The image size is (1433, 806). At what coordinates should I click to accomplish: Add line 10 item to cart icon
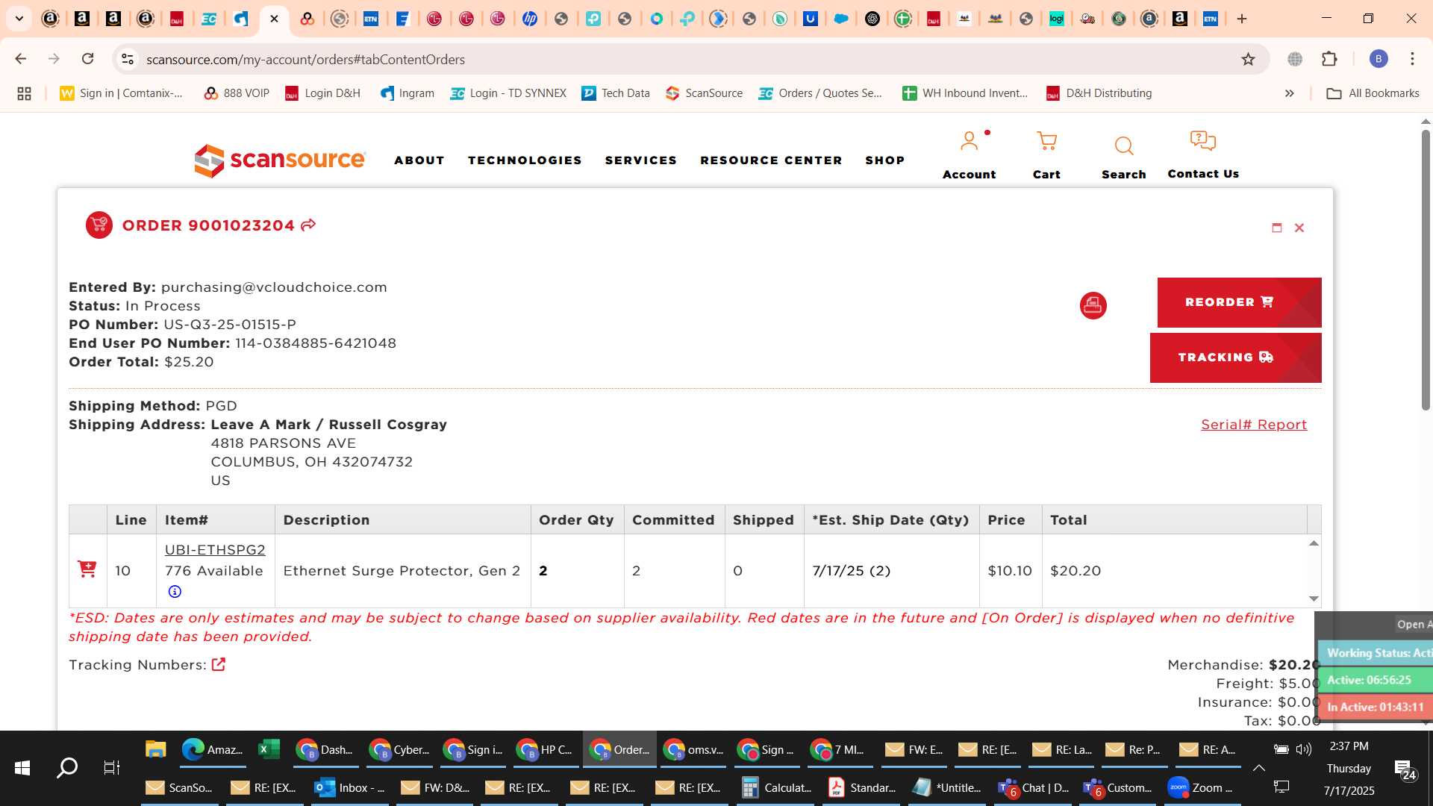point(87,569)
